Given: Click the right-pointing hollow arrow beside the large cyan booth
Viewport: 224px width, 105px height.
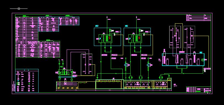Looking at the screenshot, I should (x=160, y=60).
